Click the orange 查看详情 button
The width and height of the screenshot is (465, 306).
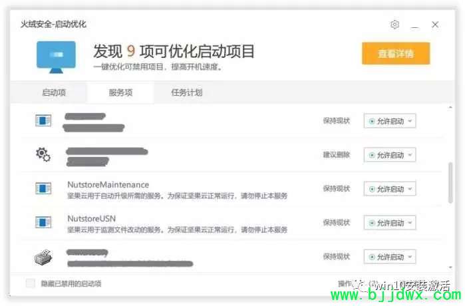(x=396, y=53)
